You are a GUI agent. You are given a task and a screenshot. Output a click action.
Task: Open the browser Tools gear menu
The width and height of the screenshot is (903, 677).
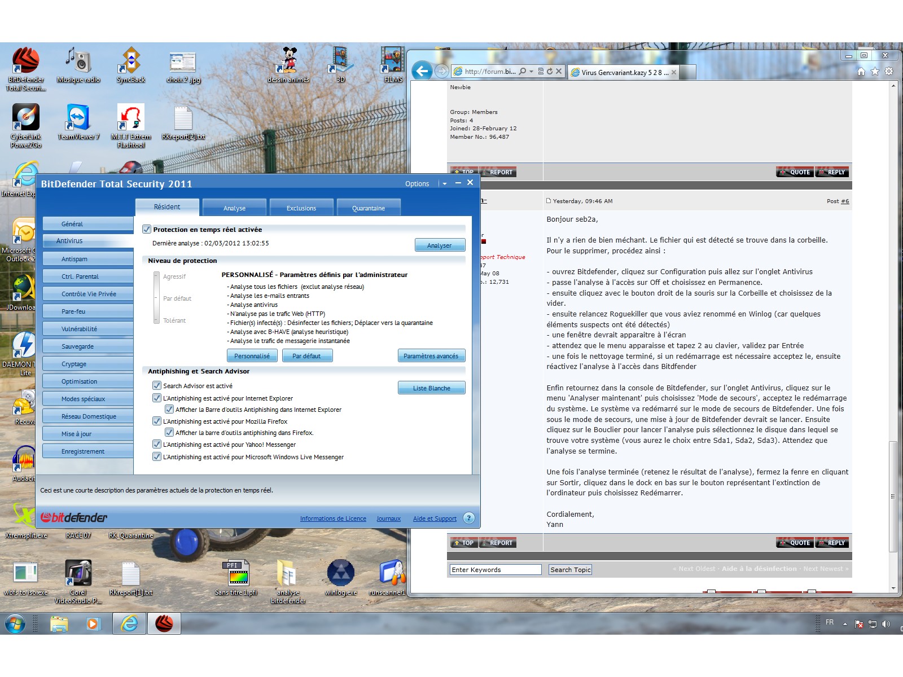[889, 71]
